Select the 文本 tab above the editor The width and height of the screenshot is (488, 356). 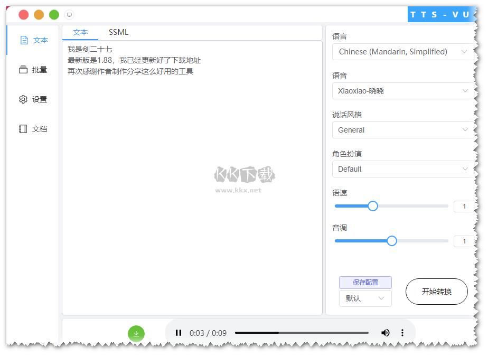(x=80, y=32)
